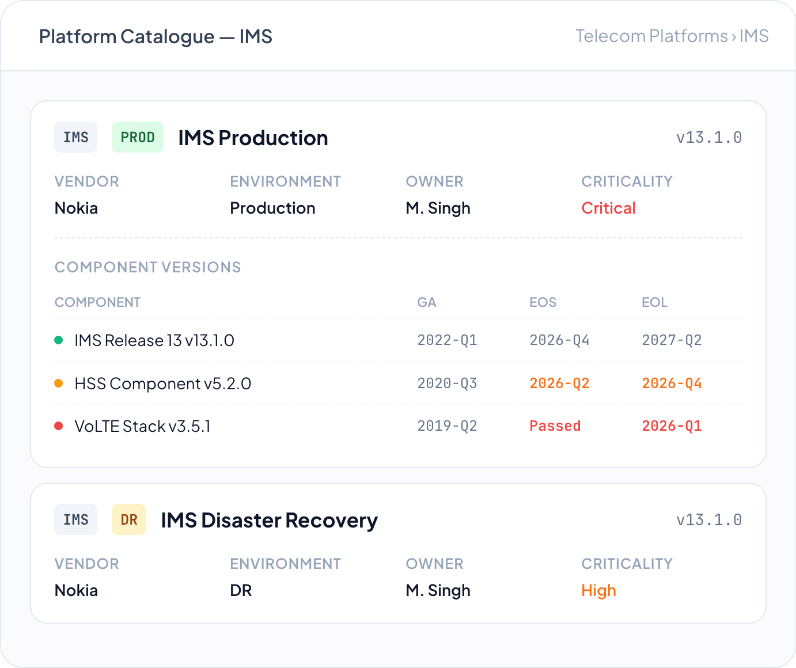Click the 2026-Q2 EOS date for HSS

point(559,384)
